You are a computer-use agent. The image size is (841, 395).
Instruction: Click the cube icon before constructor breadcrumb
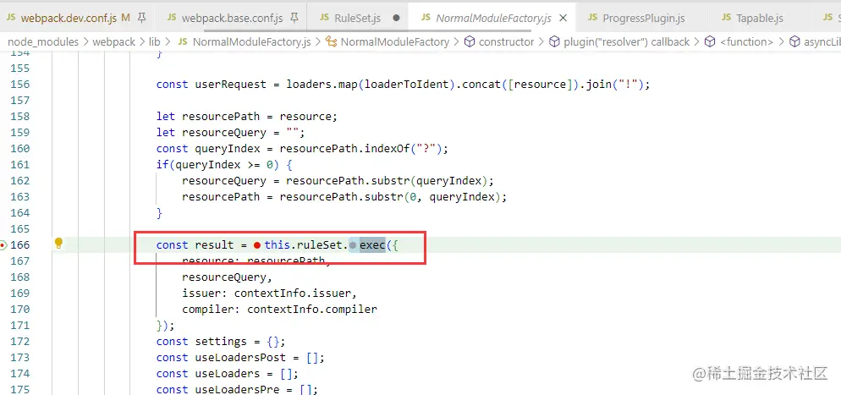470,41
